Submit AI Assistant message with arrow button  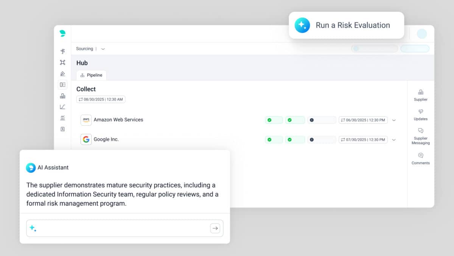pyautogui.click(x=215, y=228)
